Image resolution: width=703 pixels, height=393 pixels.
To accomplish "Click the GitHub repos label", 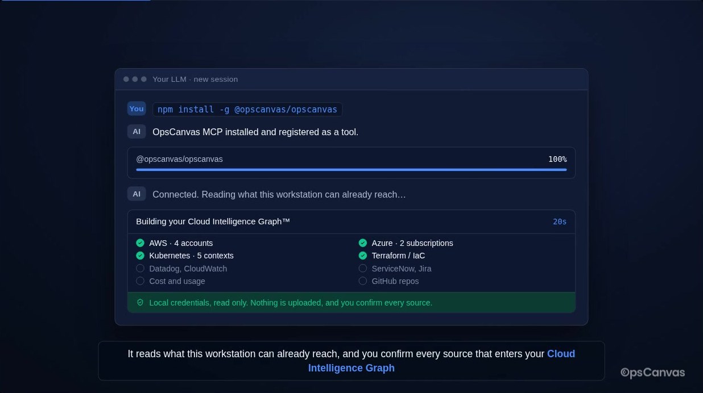I will pyautogui.click(x=395, y=281).
